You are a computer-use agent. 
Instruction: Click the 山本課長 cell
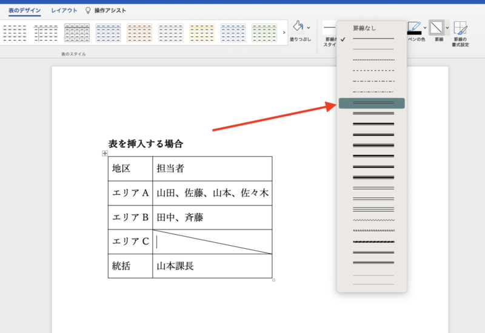point(212,266)
